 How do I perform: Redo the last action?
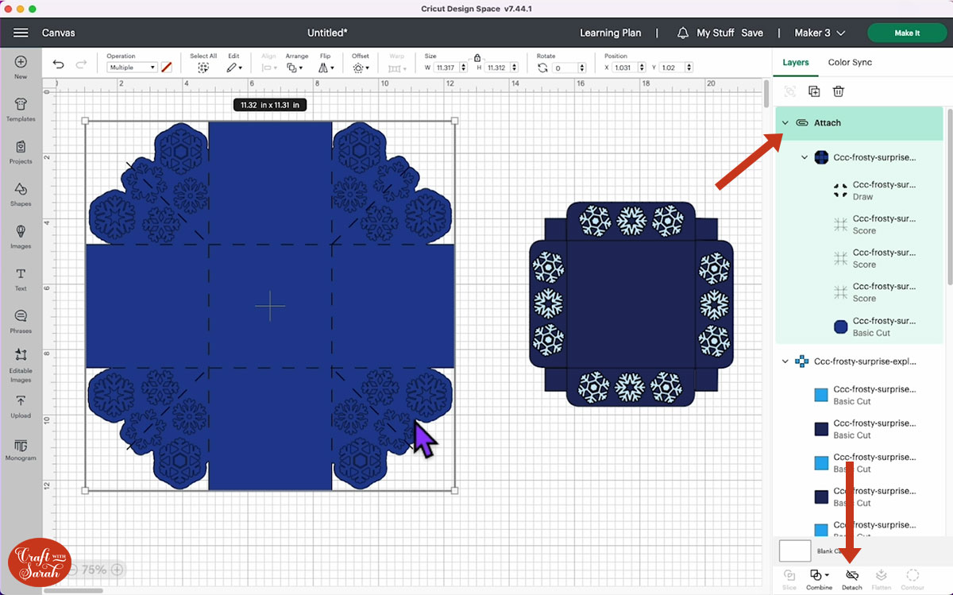(x=81, y=65)
